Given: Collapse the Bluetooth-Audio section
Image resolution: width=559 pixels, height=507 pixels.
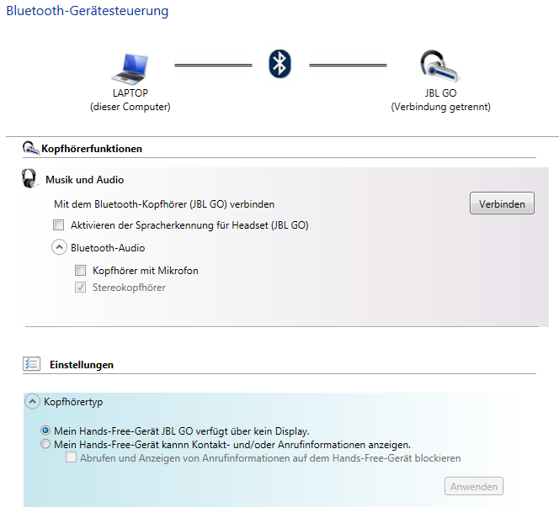Looking at the screenshot, I should coord(59,247).
